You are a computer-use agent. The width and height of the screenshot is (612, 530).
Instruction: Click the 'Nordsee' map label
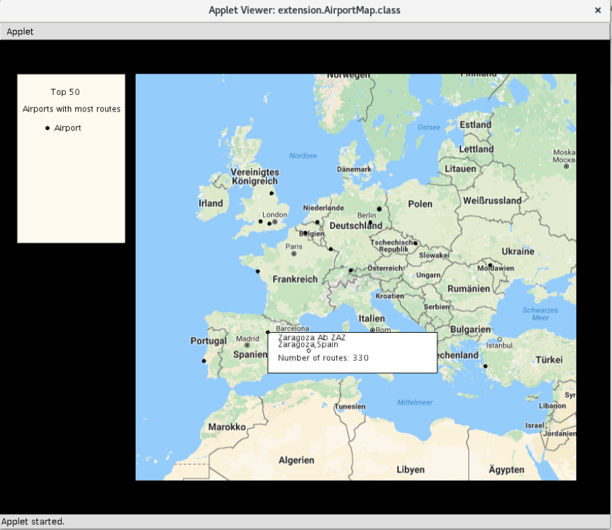click(x=303, y=156)
